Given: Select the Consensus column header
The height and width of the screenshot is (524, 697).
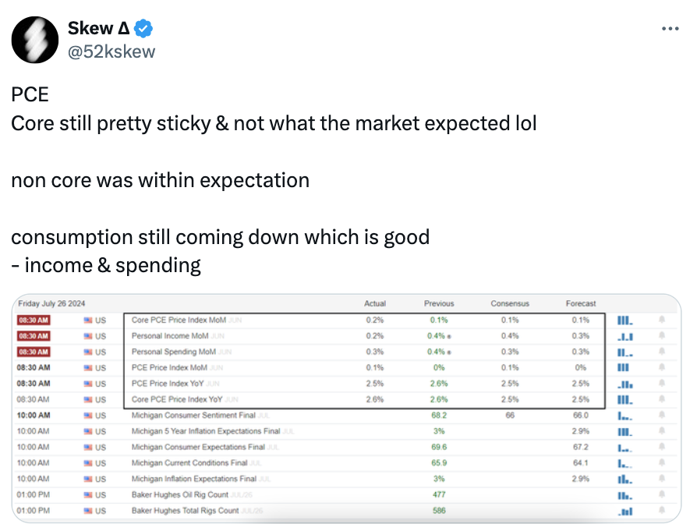Looking at the screenshot, I should coord(510,303).
